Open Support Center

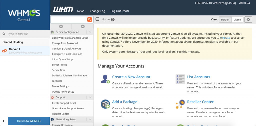click(60, 114)
